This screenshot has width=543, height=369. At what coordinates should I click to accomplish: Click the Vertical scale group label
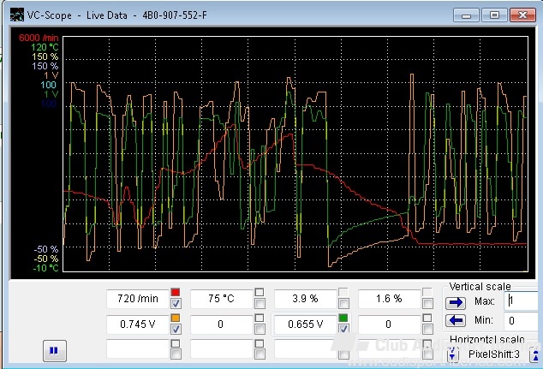pyautogui.click(x=480, y=287)
